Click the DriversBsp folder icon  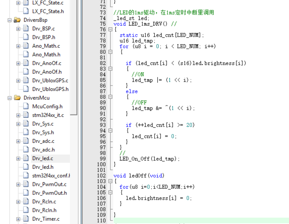(17, 20)
